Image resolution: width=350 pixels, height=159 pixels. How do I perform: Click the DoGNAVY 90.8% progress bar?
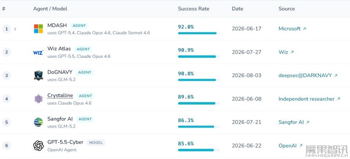[x=198, y=80]
